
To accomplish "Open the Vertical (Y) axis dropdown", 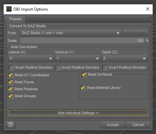I will (x=78, y=58).
